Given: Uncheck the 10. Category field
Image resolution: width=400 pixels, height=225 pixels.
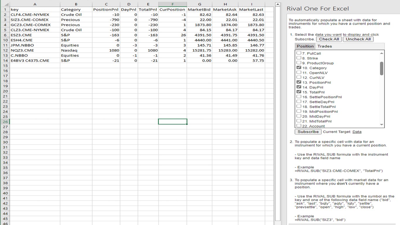Looking at the screenshot, I should pos(299,68).
